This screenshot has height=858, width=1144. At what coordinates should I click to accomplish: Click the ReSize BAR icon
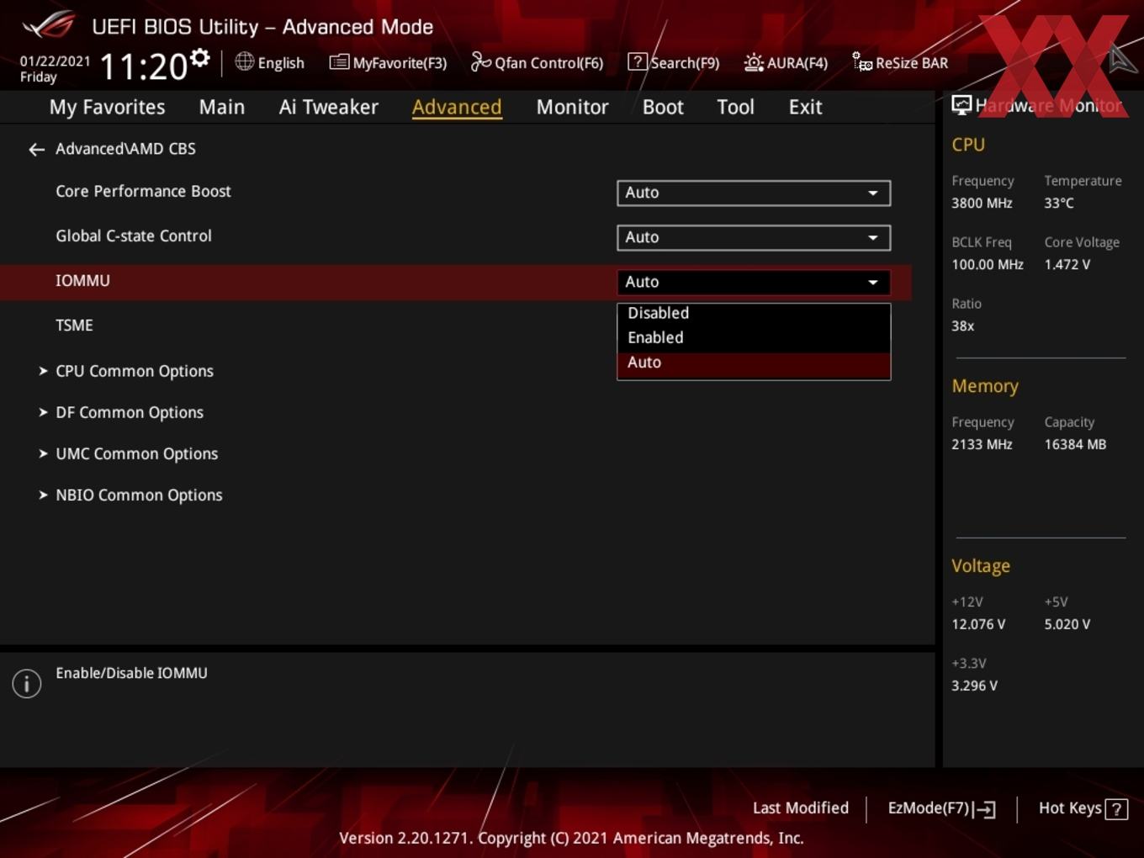pos(862,61)
